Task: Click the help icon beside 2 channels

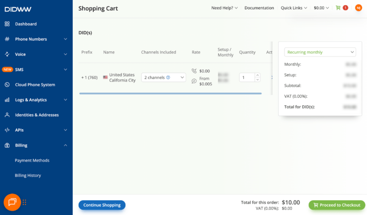Action: coord(168,77)
